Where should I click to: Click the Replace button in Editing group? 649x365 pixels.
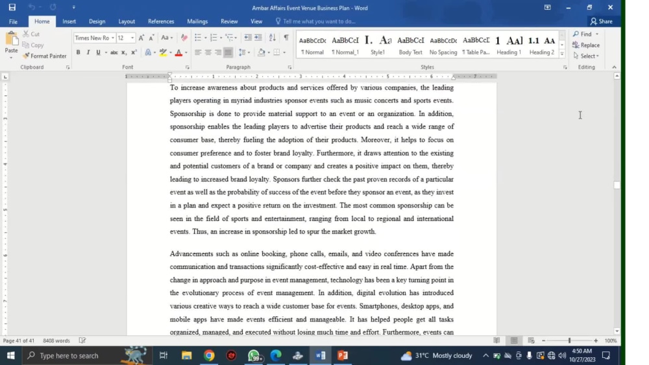coord(585,45)
